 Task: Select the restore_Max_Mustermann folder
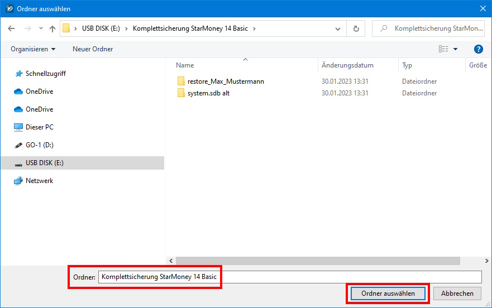[x=226, y=81]
